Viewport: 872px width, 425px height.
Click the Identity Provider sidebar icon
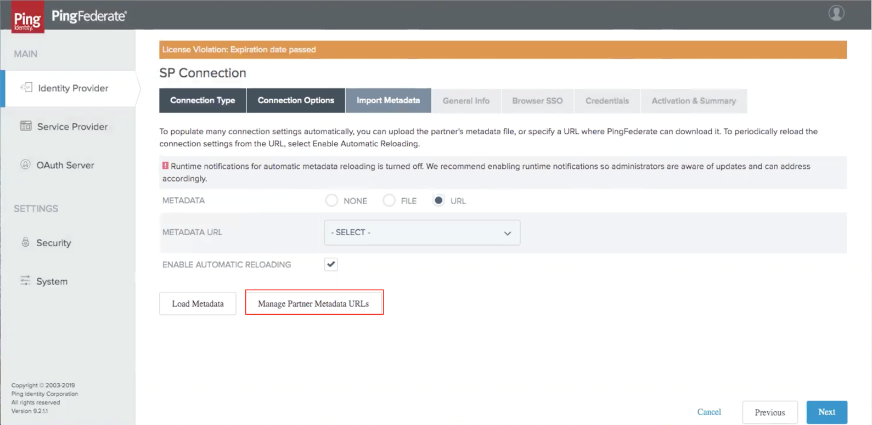click(26, 88)
